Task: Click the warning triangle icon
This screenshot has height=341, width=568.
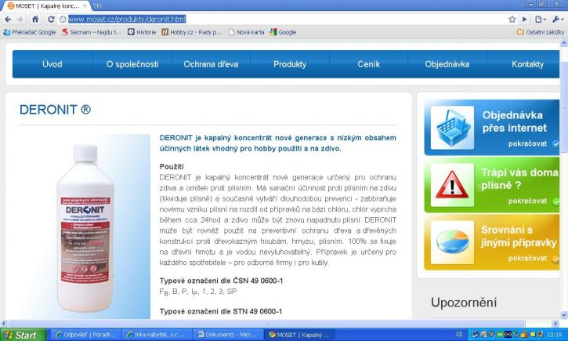Action: coord(452,185)
